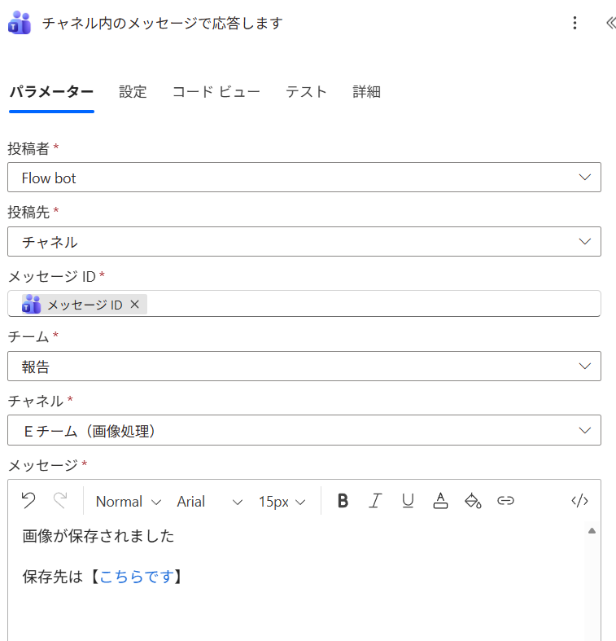Open the font color picker
The width and height of the screenshot is (616, 641).
[x=440, y=500]
